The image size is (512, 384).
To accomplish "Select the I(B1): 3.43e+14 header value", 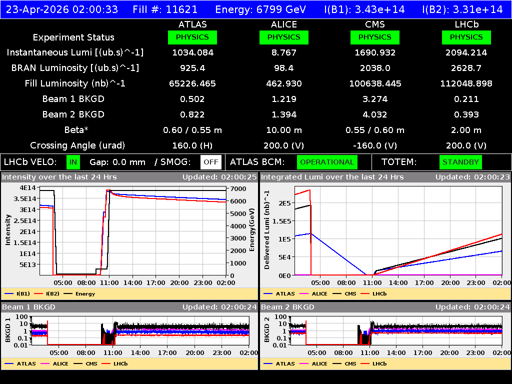I will click(364, 9).
